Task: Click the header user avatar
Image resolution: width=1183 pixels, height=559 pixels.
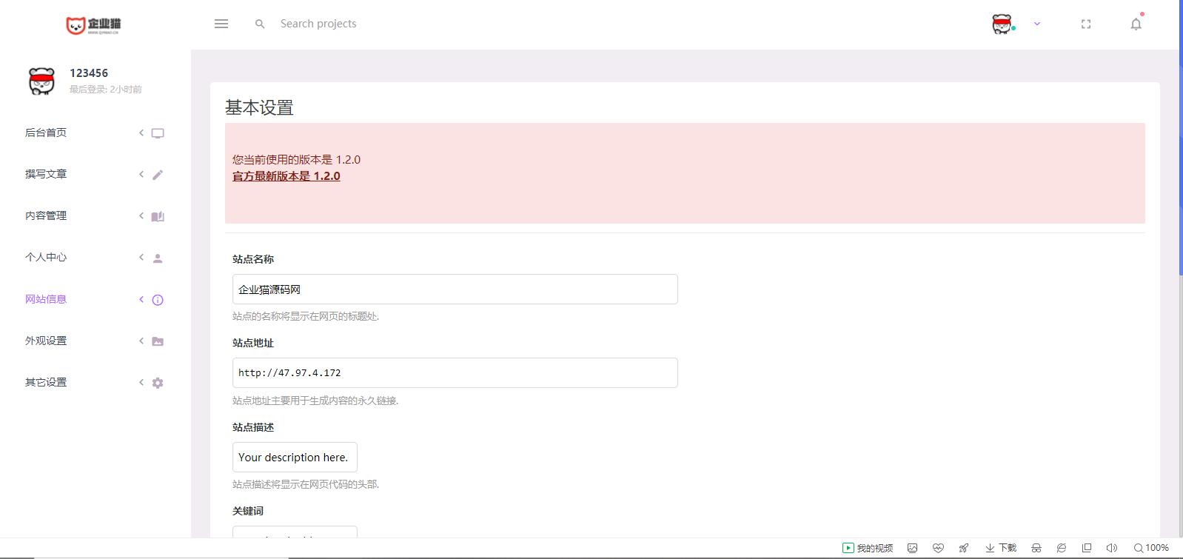Action: (1002, 24)
